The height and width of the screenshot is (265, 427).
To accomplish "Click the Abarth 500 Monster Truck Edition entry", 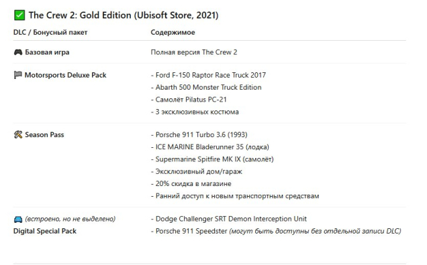I will tap(206, 87).
